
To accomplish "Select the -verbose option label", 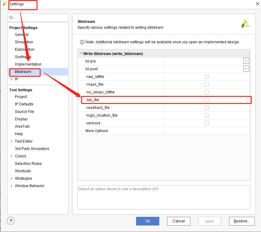I will [93, 123].
